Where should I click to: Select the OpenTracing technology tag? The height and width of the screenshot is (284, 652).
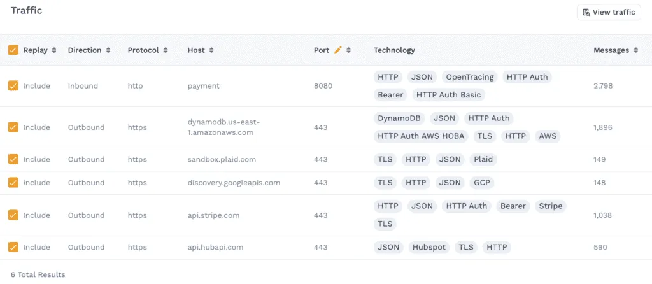469,77
